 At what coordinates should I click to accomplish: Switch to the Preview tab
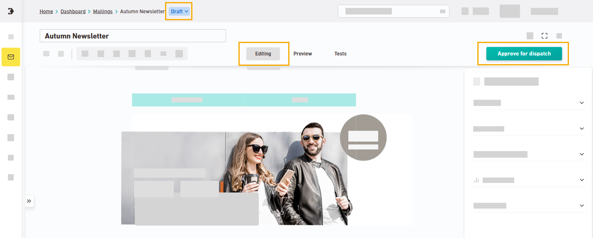click(x=303, y=54)
